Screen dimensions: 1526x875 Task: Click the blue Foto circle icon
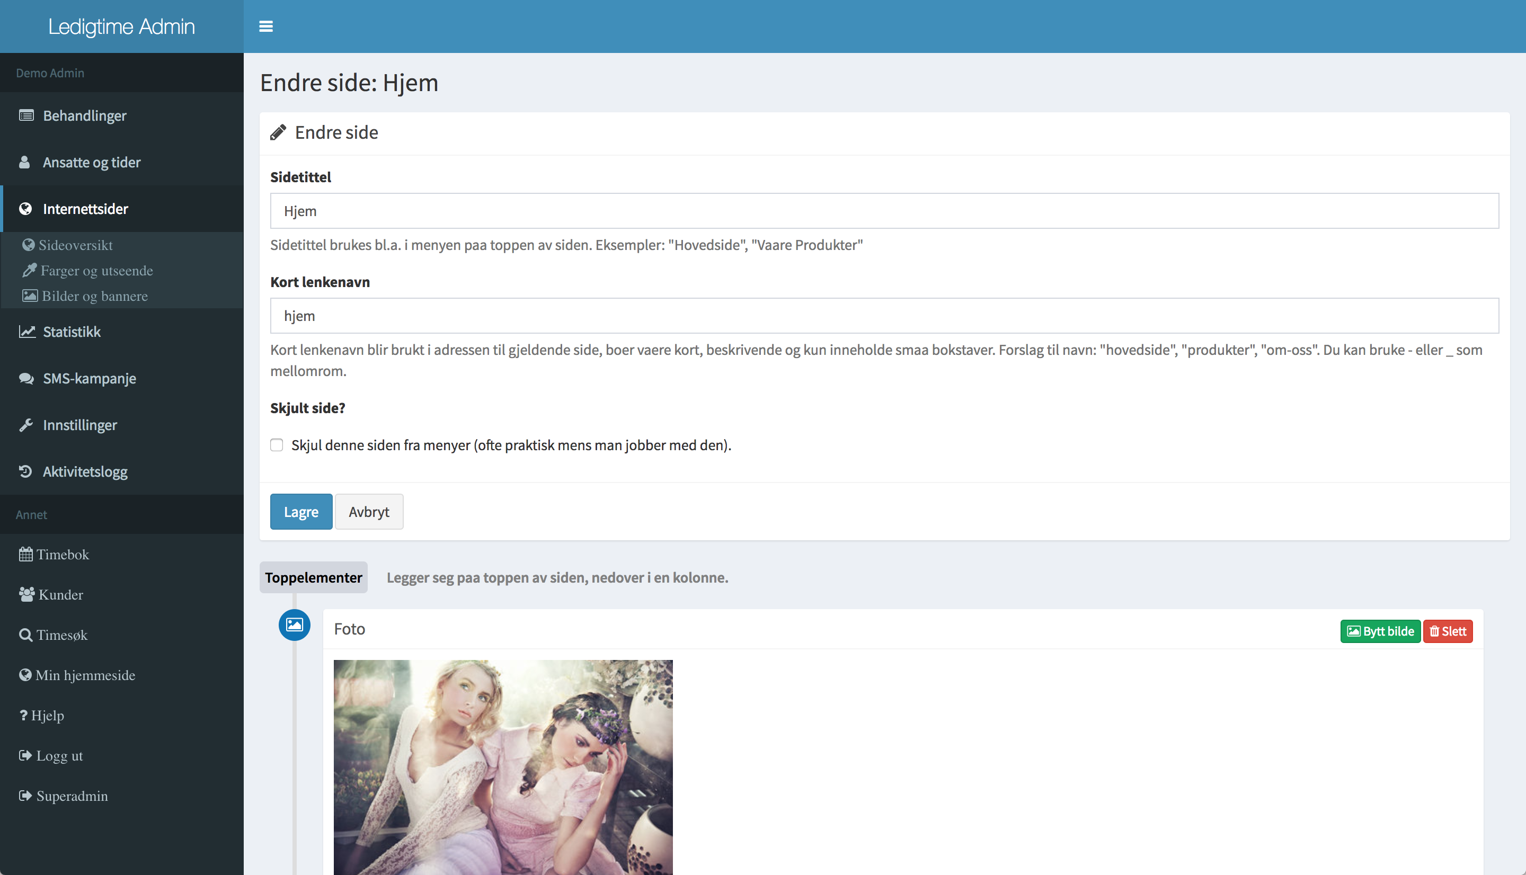[295, 625]
